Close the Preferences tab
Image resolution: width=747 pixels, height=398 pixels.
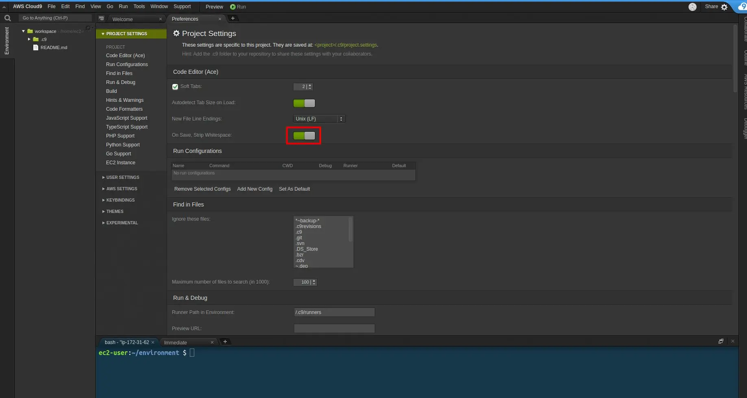pos(220,19)
